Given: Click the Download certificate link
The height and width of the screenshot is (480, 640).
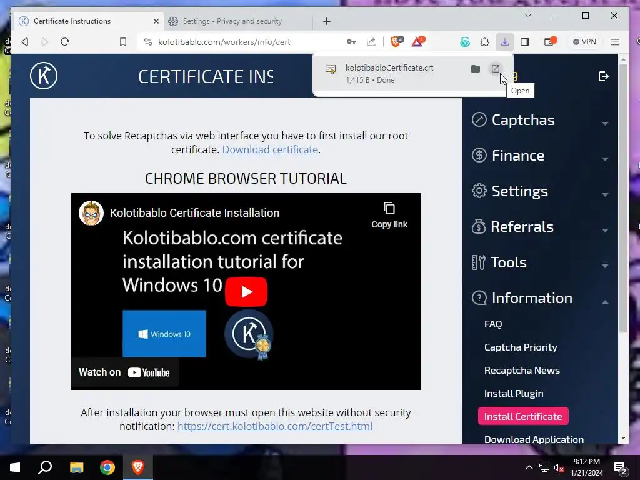Looking at the screenshot, I should [270, 149].
